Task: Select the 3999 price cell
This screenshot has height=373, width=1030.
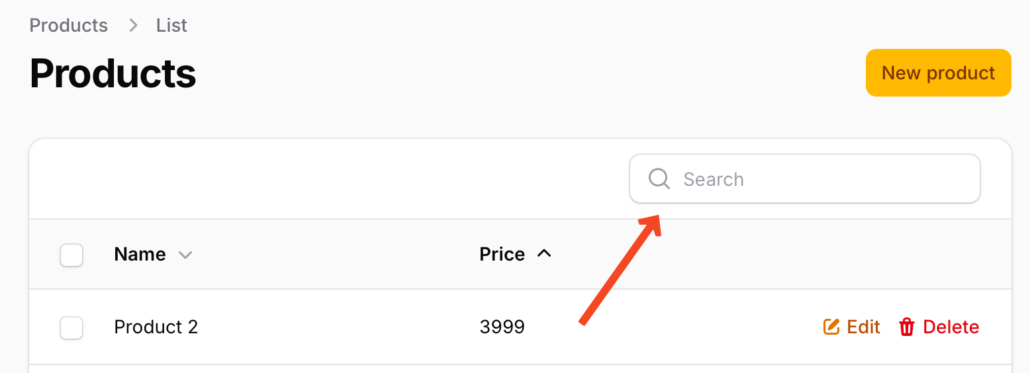Action: pyautogui.click(x=502, y=327)
